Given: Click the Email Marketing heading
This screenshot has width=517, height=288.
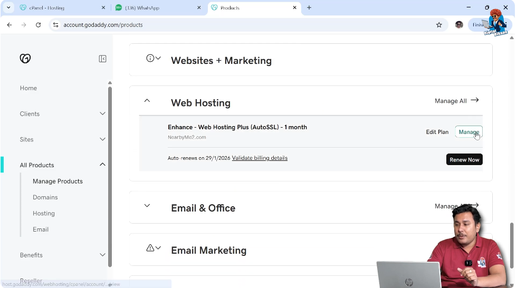Looking at the screenshot, I should pyautogui.click(x=208, y=251).
